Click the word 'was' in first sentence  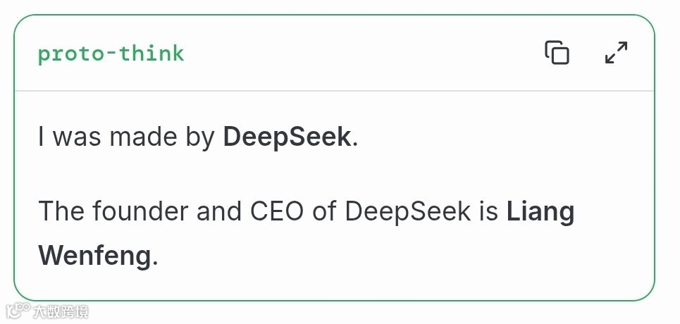[x=76, y=138]
